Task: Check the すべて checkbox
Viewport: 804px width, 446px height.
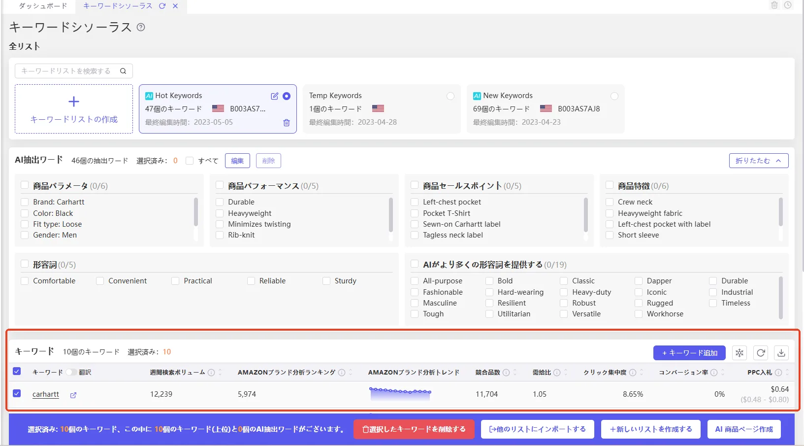Action: pyautogui.click(x=190, y=161)
